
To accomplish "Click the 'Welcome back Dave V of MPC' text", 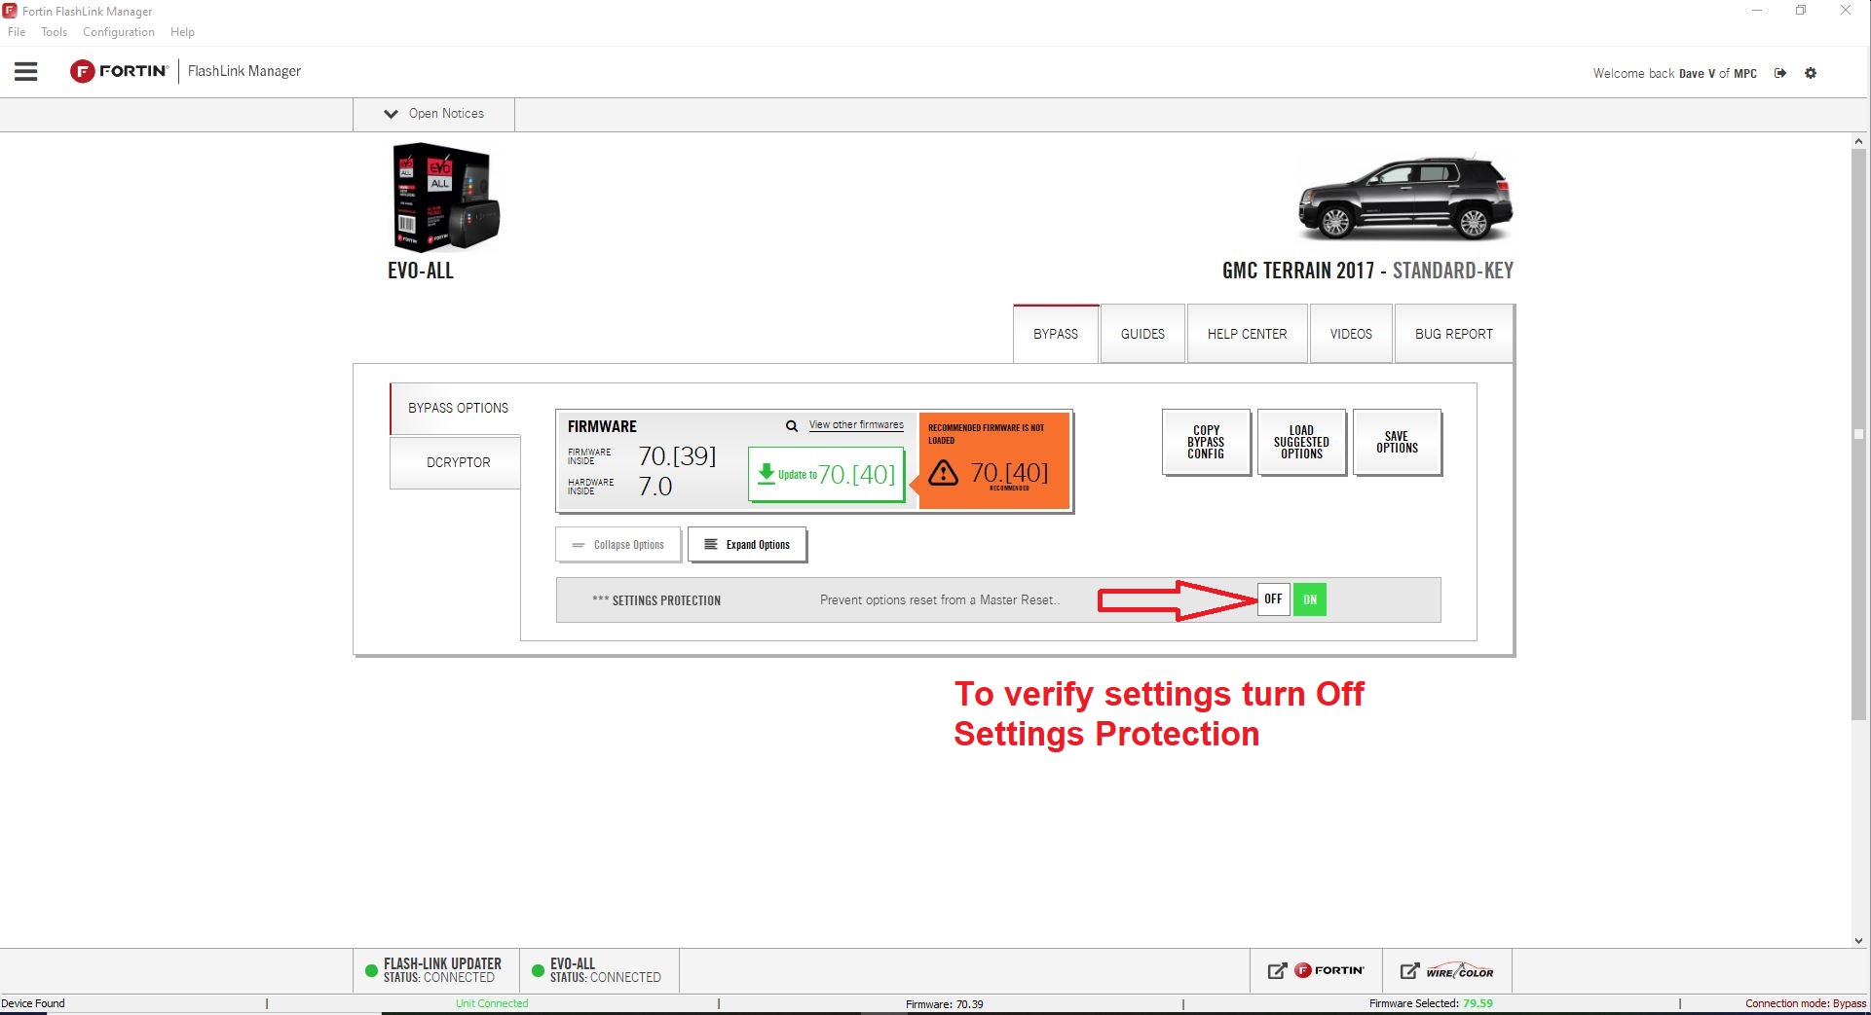I will [1674, 73].
